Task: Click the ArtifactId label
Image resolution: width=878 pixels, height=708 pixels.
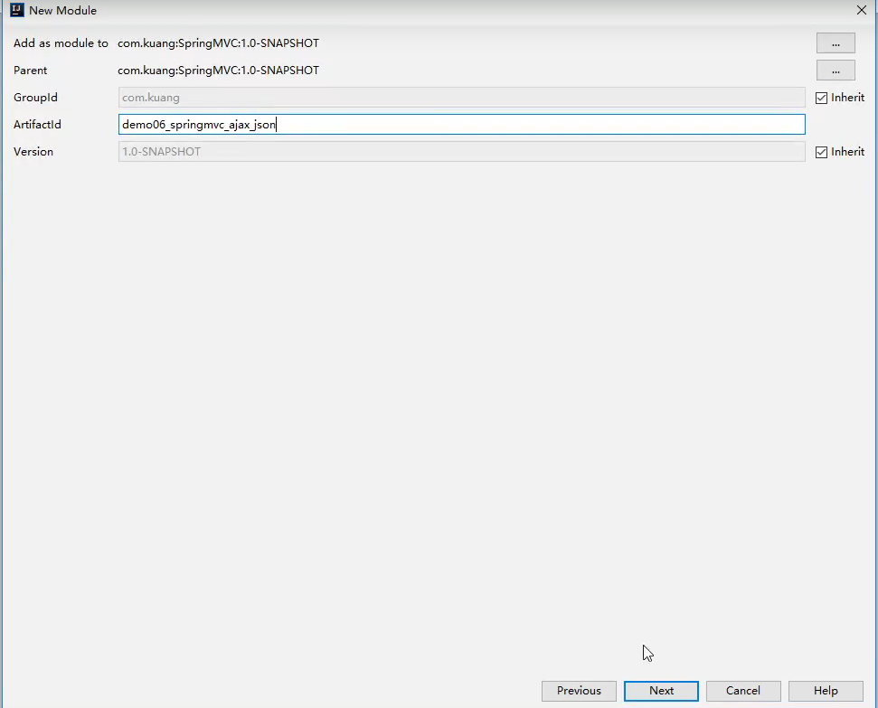Action: point(37,125)
